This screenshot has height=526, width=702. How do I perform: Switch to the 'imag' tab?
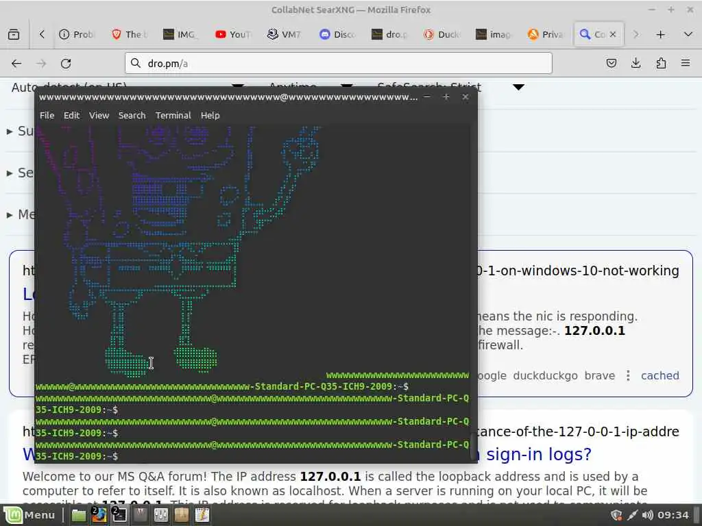tap(494, 34)
